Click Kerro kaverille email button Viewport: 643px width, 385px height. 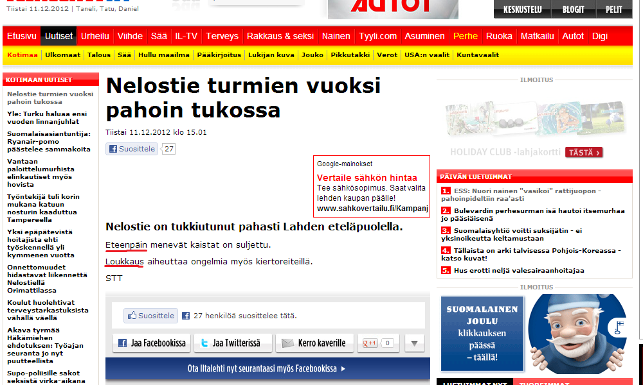(x=314, y=343)
